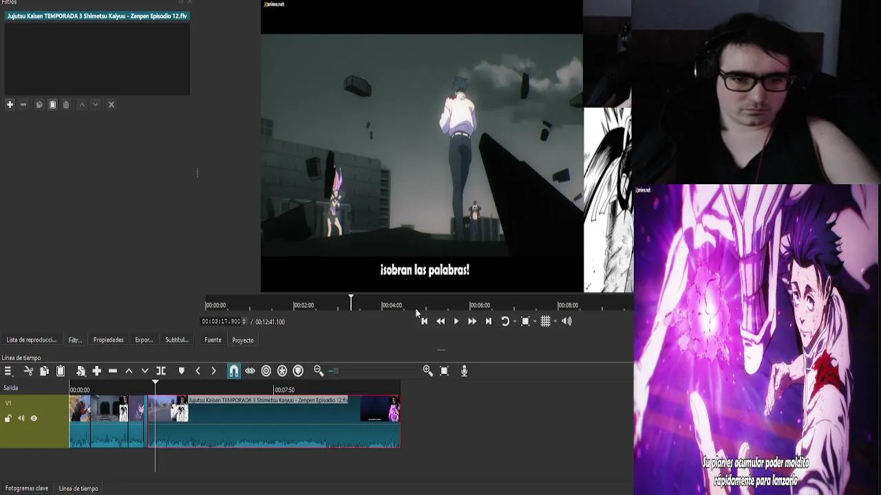This screenshot has width=881, height=495.
Task: Save the filter set
Action: pyautogui.click(x=66, y=104)
